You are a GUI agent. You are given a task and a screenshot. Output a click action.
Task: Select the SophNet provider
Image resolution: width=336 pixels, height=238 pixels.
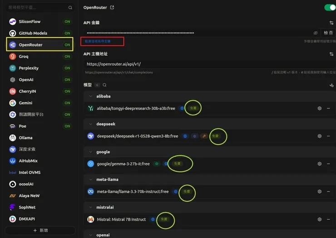pyautogui.click(x=40, y=207)
